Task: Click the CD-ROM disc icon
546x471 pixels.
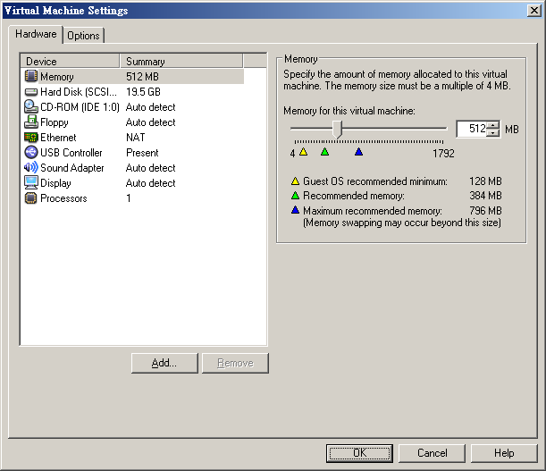Action: tap(31, 106)
